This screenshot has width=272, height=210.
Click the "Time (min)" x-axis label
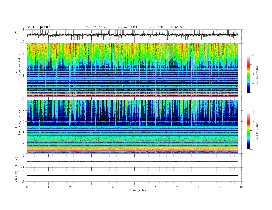click(137, 190)
